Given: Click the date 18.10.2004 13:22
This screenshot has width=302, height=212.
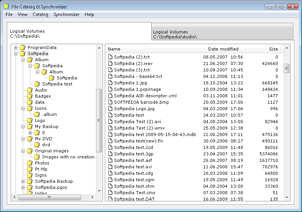Looking at the screenshot, I should (223, 83).
